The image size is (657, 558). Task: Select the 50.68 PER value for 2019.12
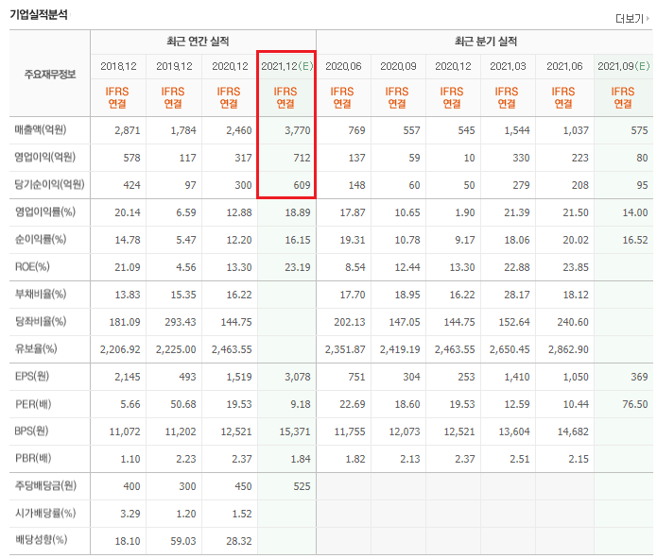coord(183,404)
